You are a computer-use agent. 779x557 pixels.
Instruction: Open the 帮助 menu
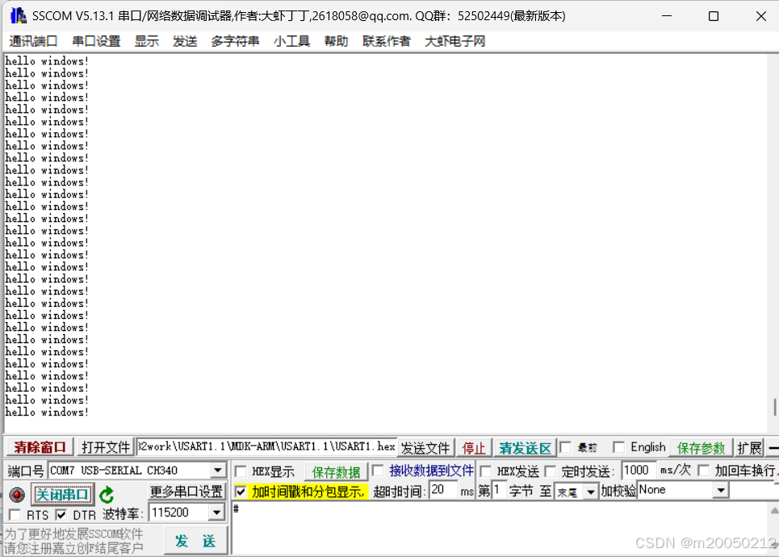336,40
